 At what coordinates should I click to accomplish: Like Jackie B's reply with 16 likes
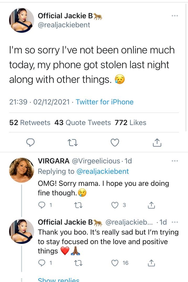coord(115,263)
